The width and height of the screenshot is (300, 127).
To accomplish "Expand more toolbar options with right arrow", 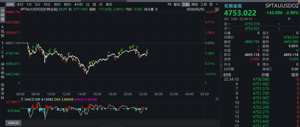I will pos(217,4).
